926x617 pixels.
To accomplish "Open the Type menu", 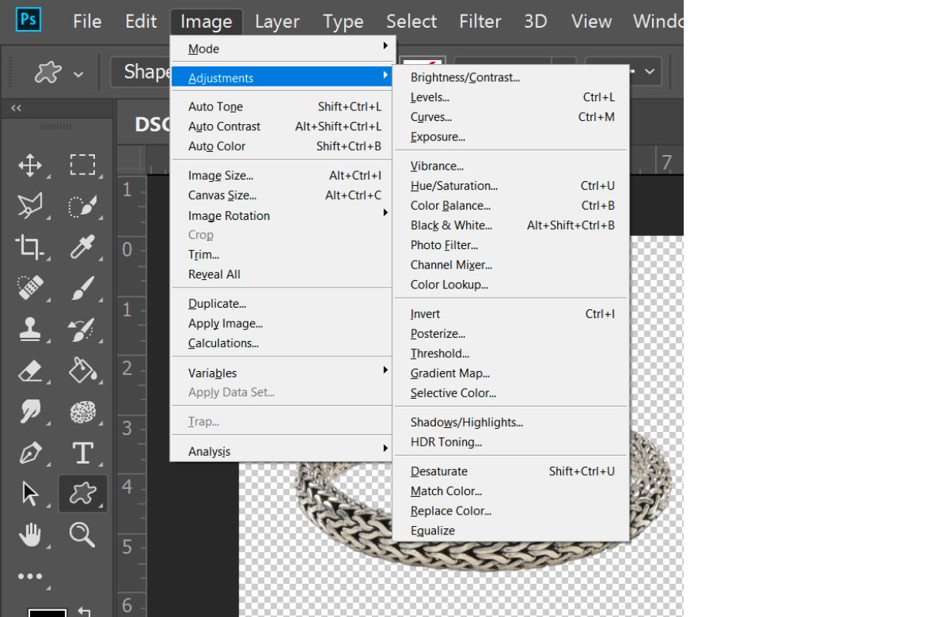I will [x=343, y=22].
